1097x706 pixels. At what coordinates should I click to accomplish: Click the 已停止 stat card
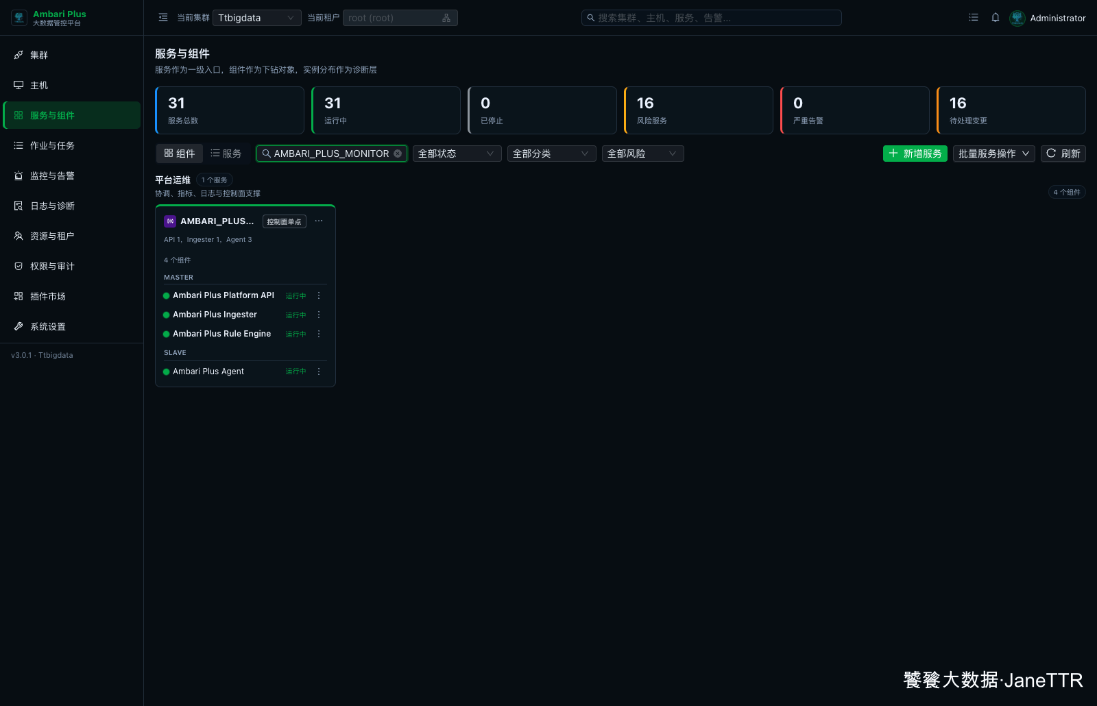(542, 110)
